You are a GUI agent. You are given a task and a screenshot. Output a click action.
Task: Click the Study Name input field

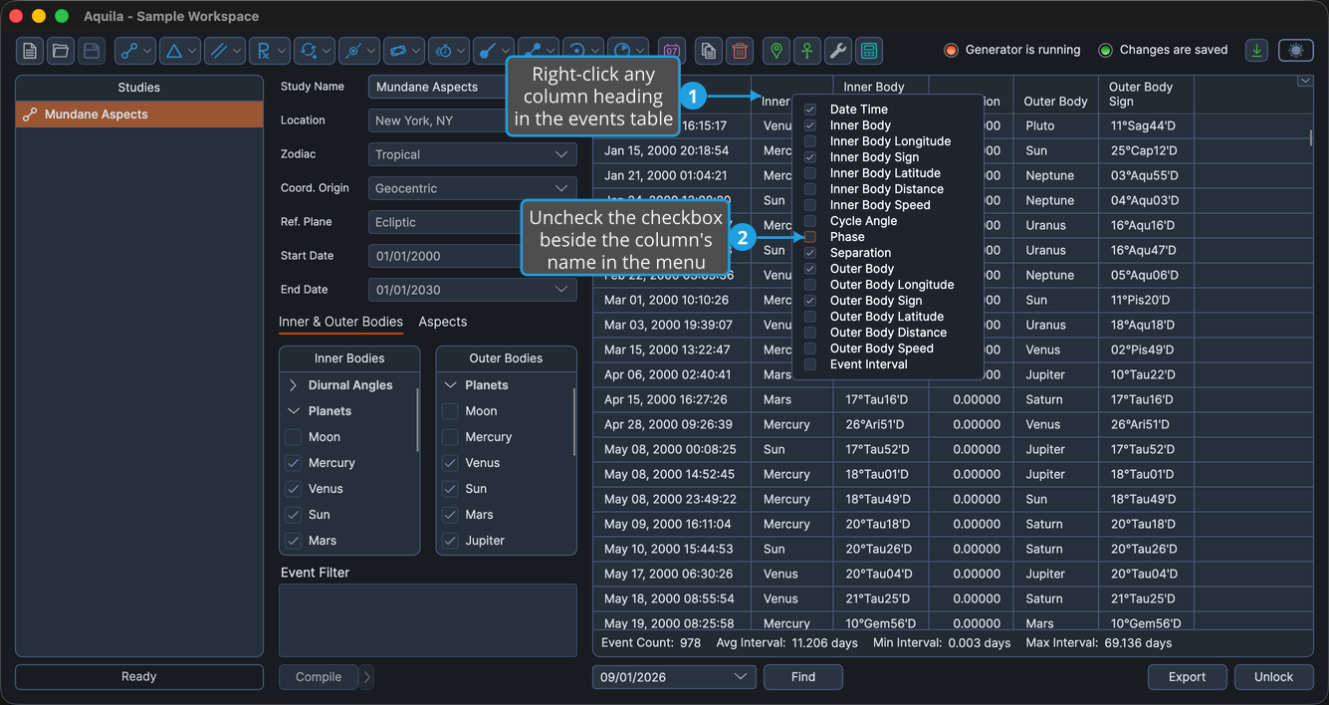pos(438,87)
